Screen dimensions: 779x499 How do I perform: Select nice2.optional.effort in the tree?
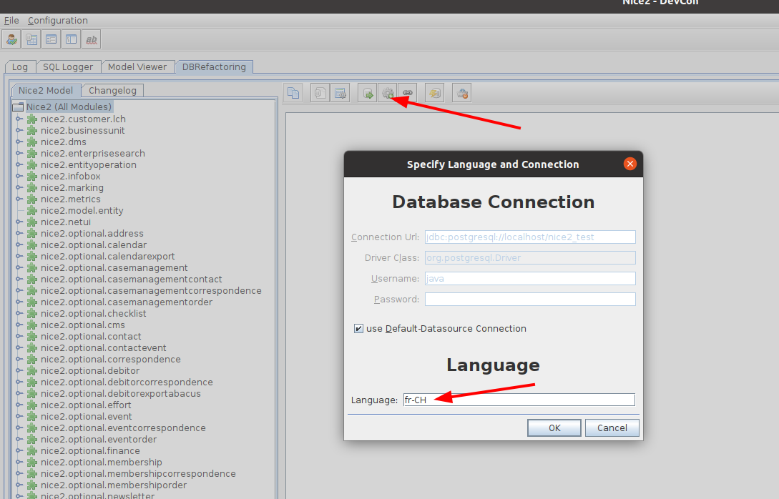coord(86,405)
